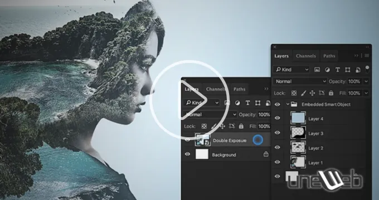
Task: Switch to Channels tab in right panel
Action: [x=306, y=56]
